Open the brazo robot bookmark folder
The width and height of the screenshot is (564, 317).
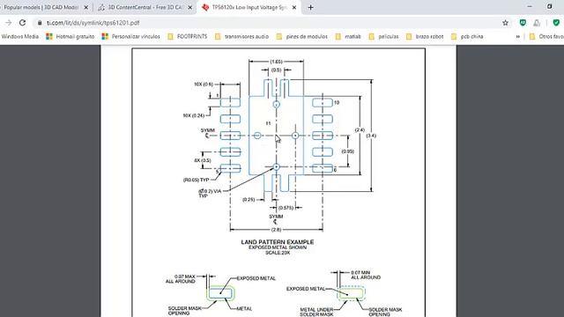tap(425, 36)
